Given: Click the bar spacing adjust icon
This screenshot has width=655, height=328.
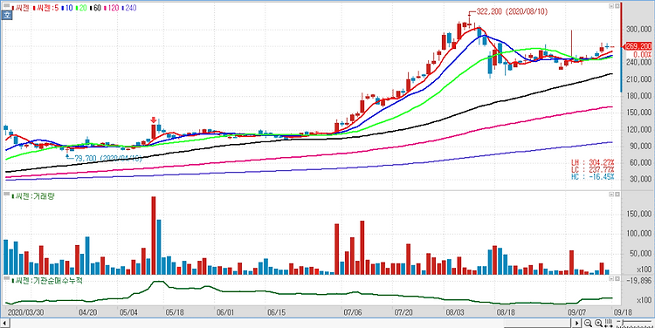Looking at the screenshot, I should pos(608,323).
